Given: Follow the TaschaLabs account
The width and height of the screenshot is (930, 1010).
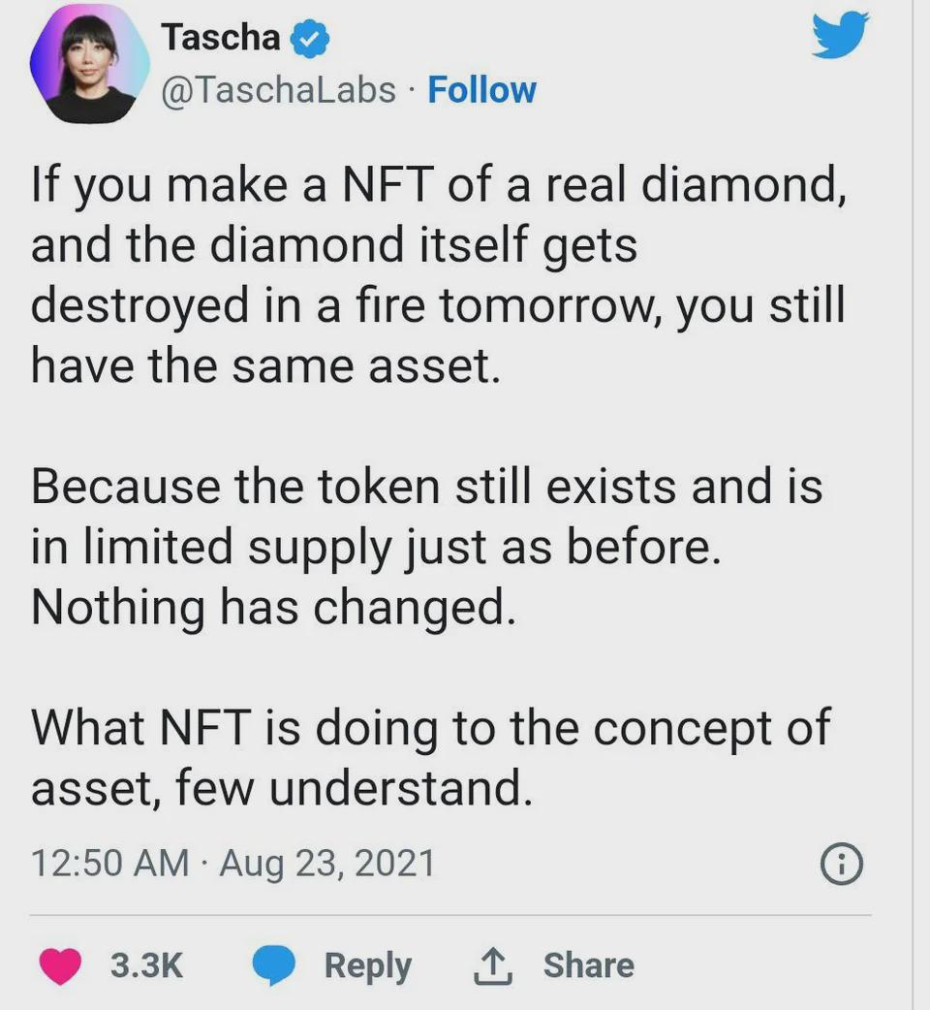Looking at the screenshot, I should [481, 90].
